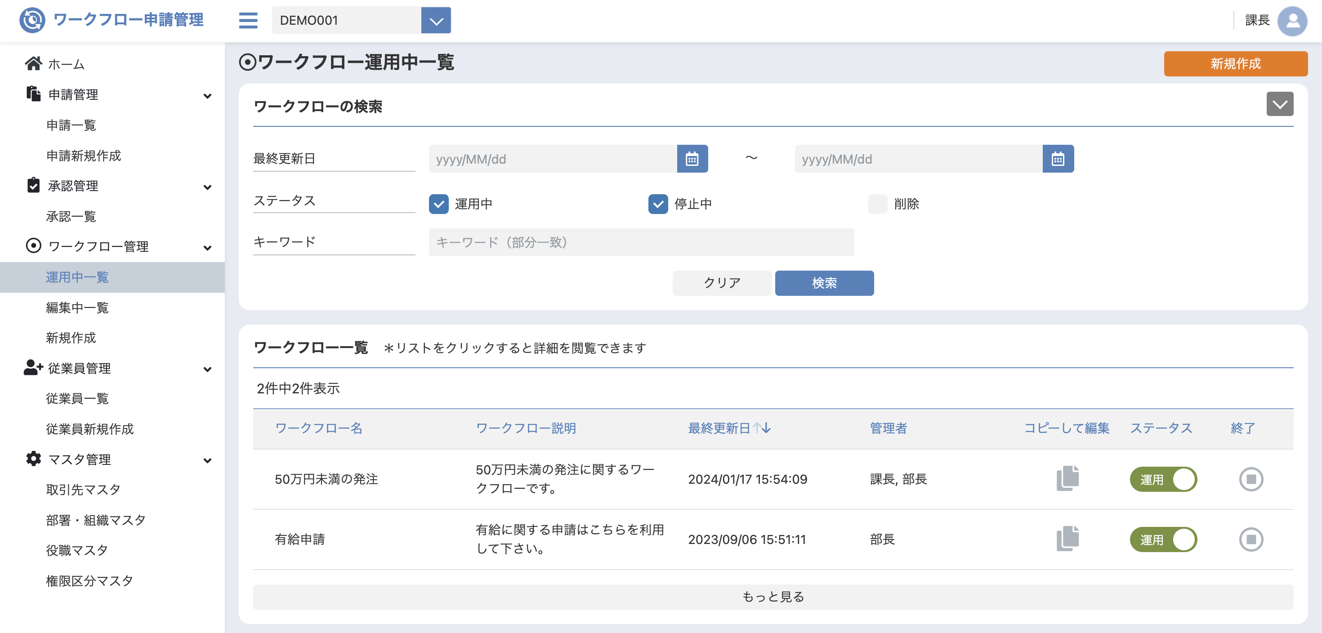Switch off 運用 toggle for 50万円未満の発注

click(x=1163, y=479)
